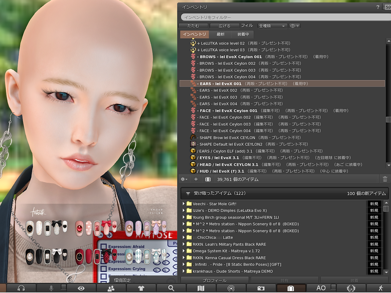The image size is (391, 293).
Task: Click the 環境固定 label
Action: coord(122,280)
